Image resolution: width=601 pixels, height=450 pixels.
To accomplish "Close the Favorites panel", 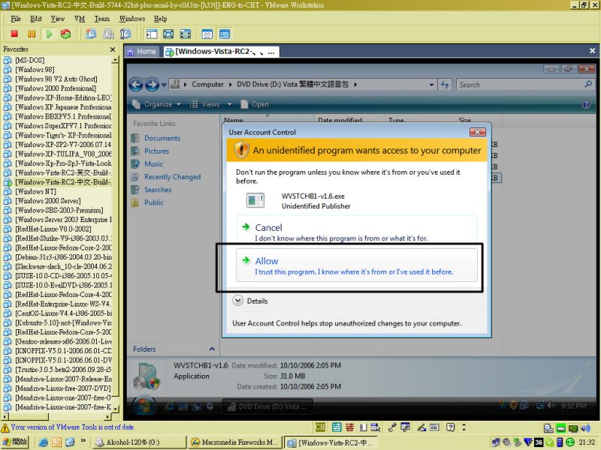I will coord(112,49).
